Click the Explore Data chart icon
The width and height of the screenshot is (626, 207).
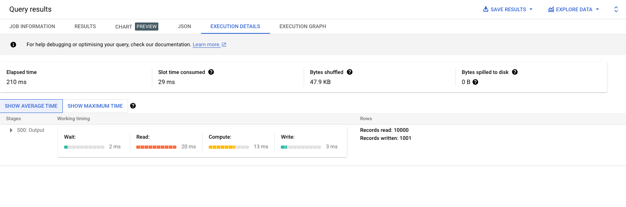point(551,9)
